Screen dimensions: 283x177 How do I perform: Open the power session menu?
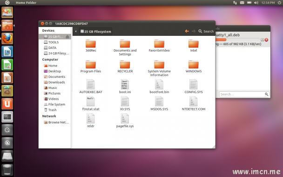(x=279, y=2)
